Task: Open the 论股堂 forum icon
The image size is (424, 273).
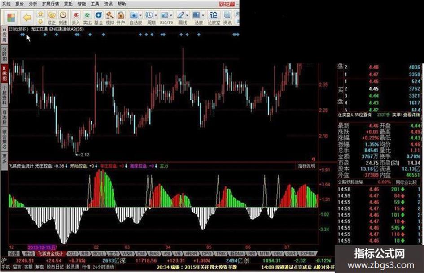Action: point(214,17)
